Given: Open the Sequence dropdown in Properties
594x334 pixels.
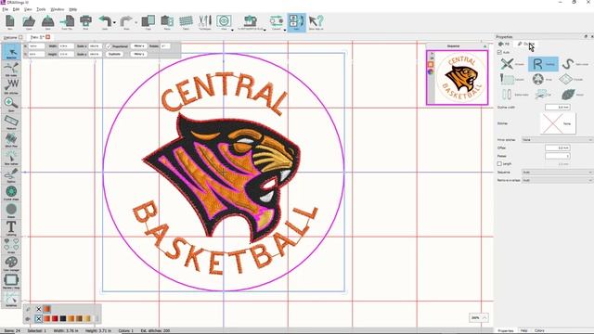Looking at the screenshot, I should [557, 173].
